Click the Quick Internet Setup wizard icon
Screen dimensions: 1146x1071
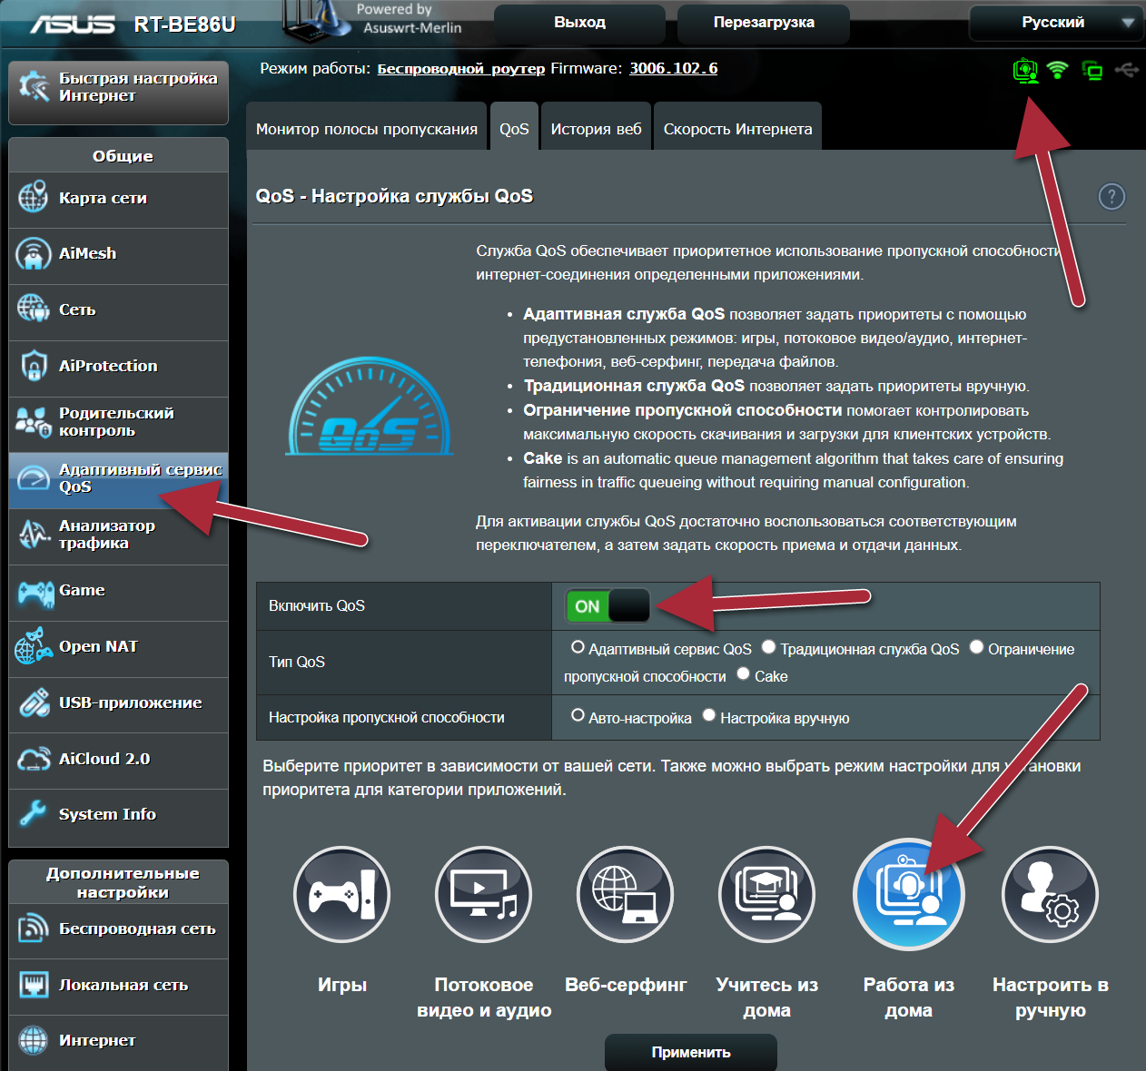click(34, 87)
